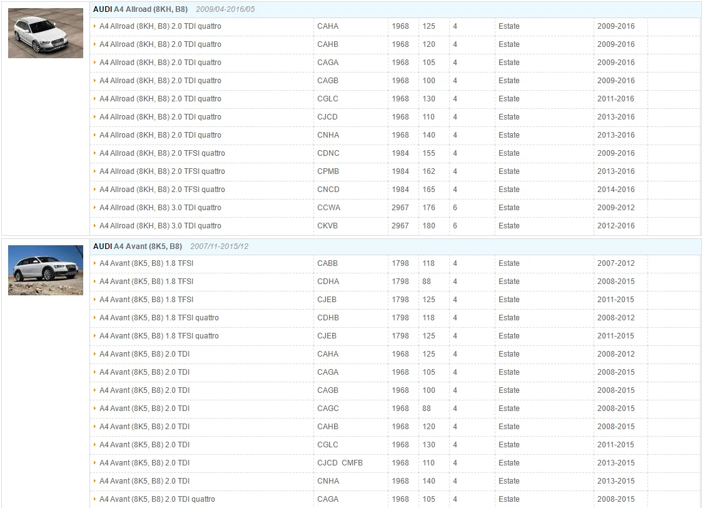Open the Audi A4 Avant car thumbnail
The width and height of the screenshot is (705, 508).
click(46, 270)
